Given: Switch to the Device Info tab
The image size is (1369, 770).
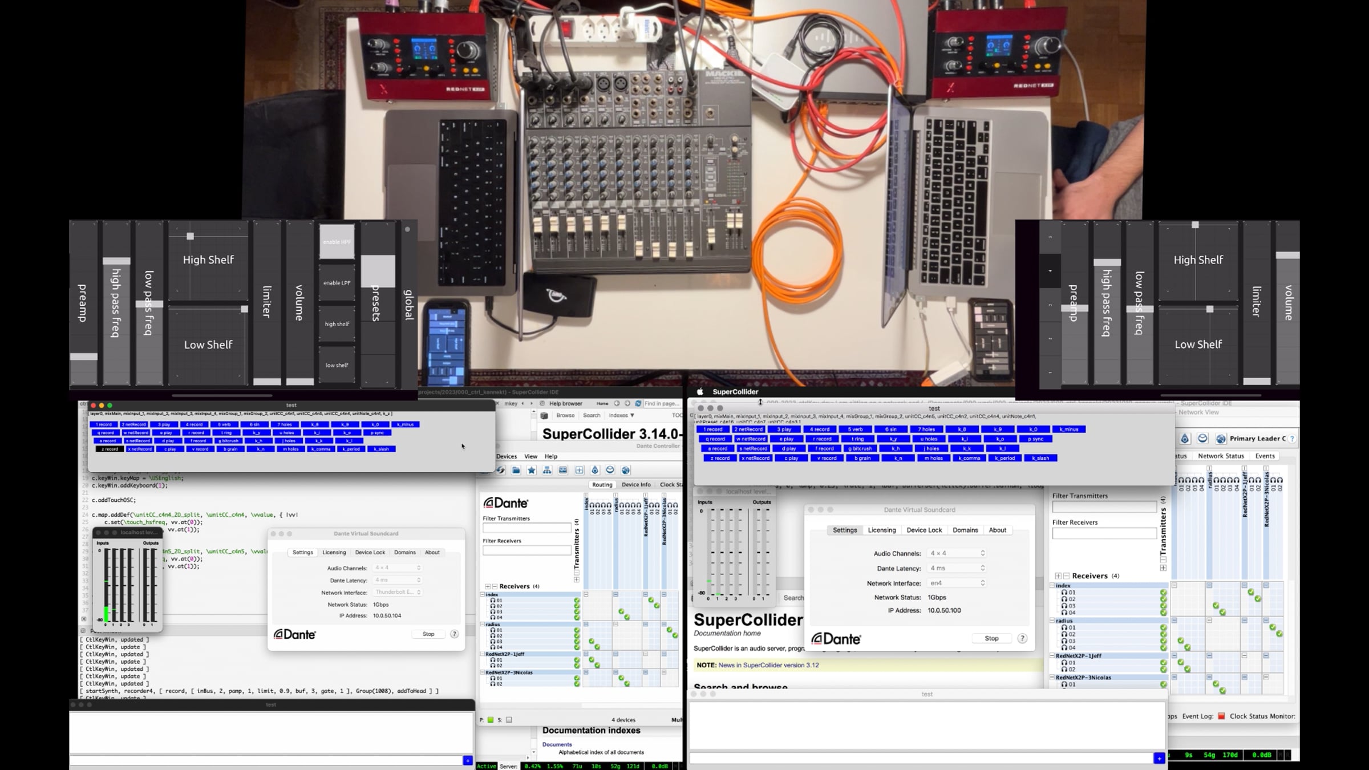Looking at the screenshot, I should [636, 484].
